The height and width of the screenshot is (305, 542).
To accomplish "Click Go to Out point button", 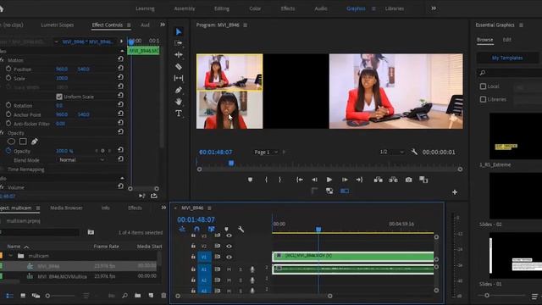I will tap(359, 180).
